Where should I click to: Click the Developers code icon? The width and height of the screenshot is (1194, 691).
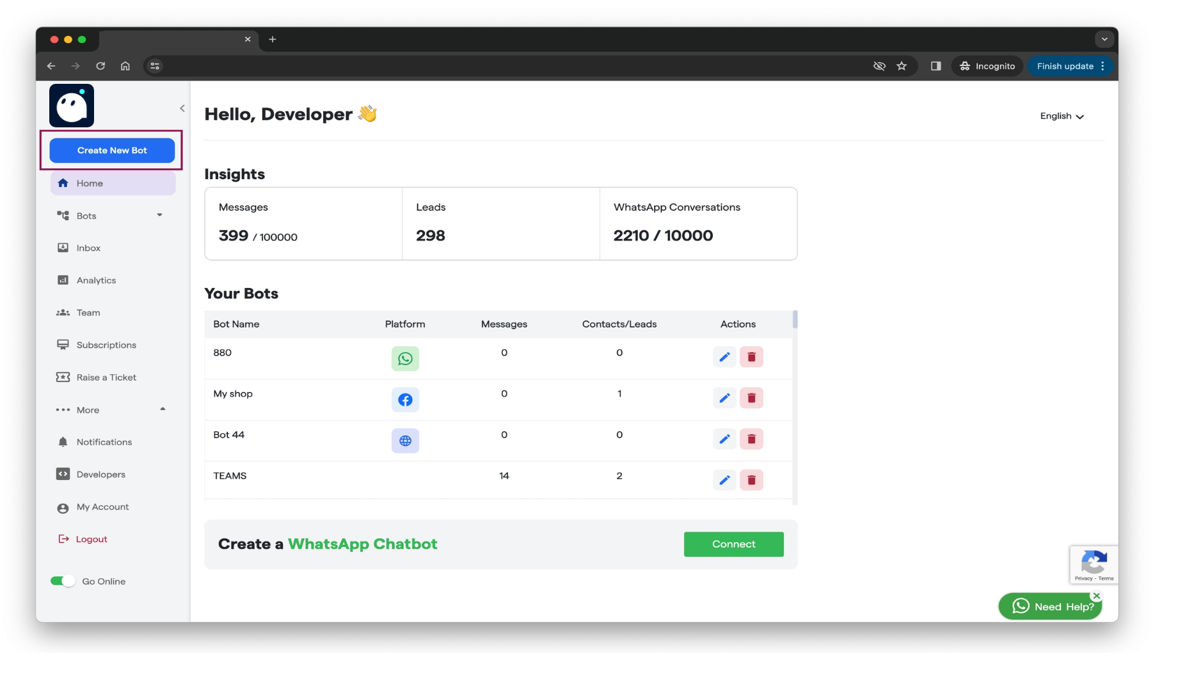pos(63,474)
